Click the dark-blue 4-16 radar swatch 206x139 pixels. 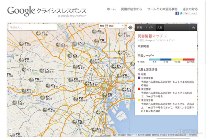point(166,59)
